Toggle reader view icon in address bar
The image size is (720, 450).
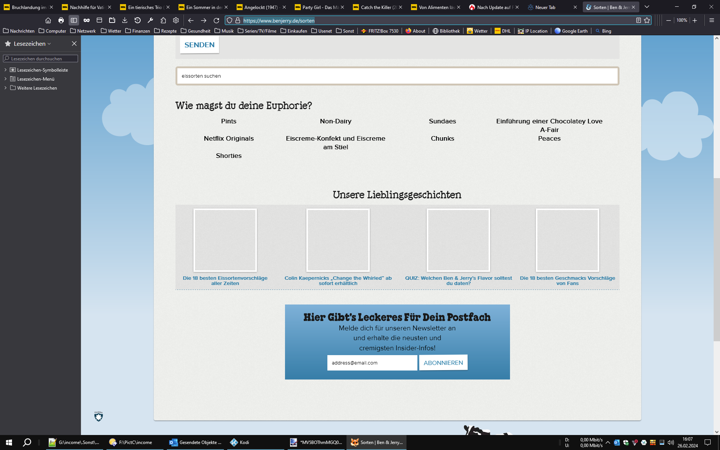[x=639, y=20]
